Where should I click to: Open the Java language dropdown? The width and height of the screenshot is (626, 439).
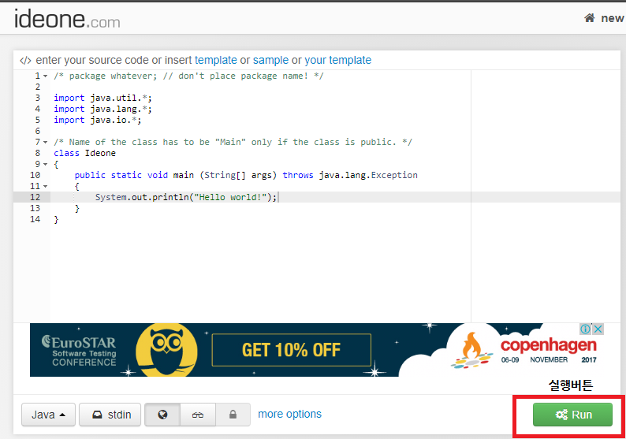[48, 415]
